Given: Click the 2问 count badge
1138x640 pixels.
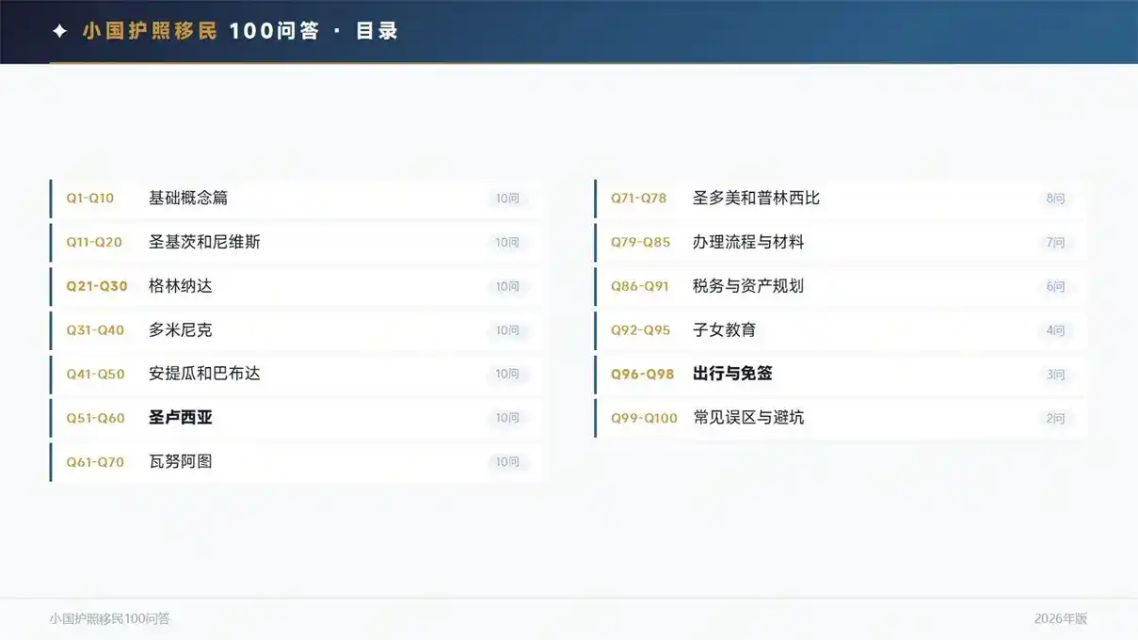Looking at the screenshot, I should pos(1055,418).
